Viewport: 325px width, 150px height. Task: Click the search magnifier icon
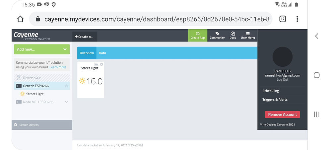16,125
